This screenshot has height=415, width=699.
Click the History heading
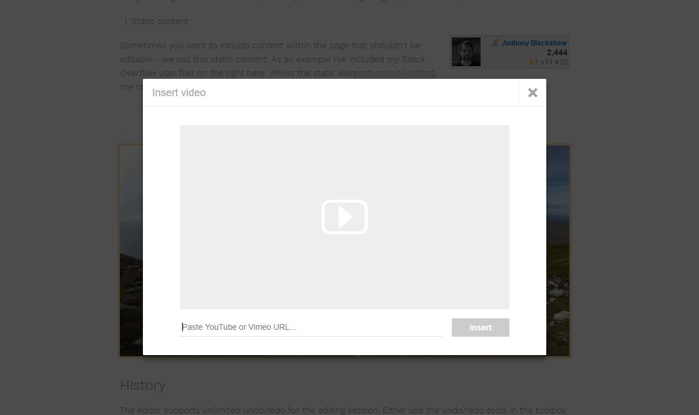[142, 385]
